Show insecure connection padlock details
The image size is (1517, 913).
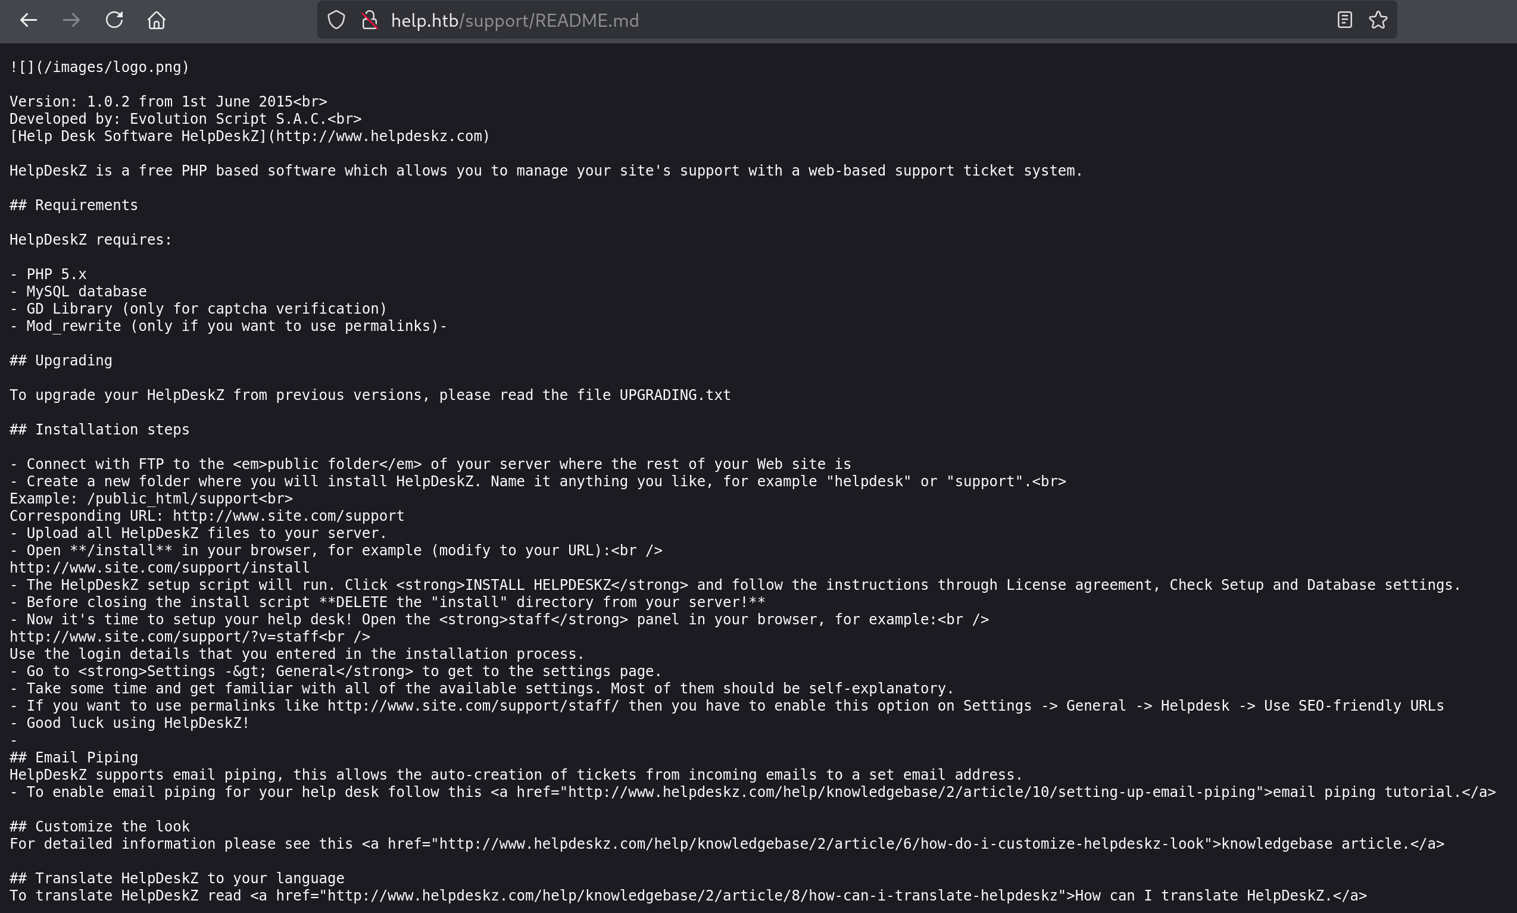click(369, 20)
